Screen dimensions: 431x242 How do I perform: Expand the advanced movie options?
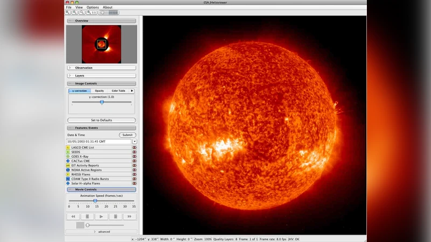point(101,232)
